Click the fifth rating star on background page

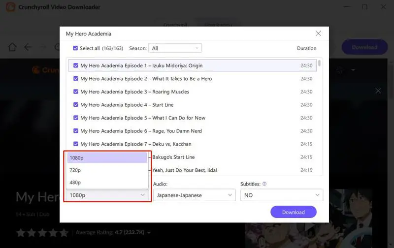(64, 233)
